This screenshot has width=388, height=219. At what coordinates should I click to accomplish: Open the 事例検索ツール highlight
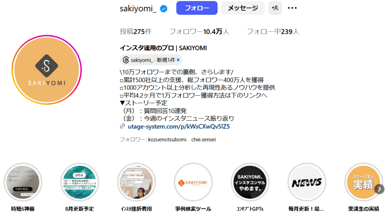(x=193, y=182)
